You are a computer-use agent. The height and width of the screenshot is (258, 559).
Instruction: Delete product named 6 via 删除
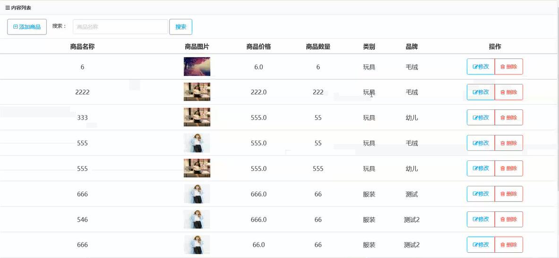(x=509, y=67)
